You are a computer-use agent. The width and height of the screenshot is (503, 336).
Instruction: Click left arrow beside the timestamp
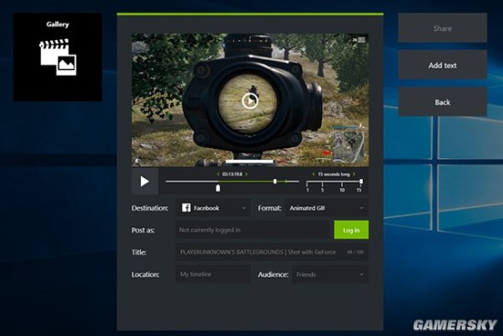(218, 173)
